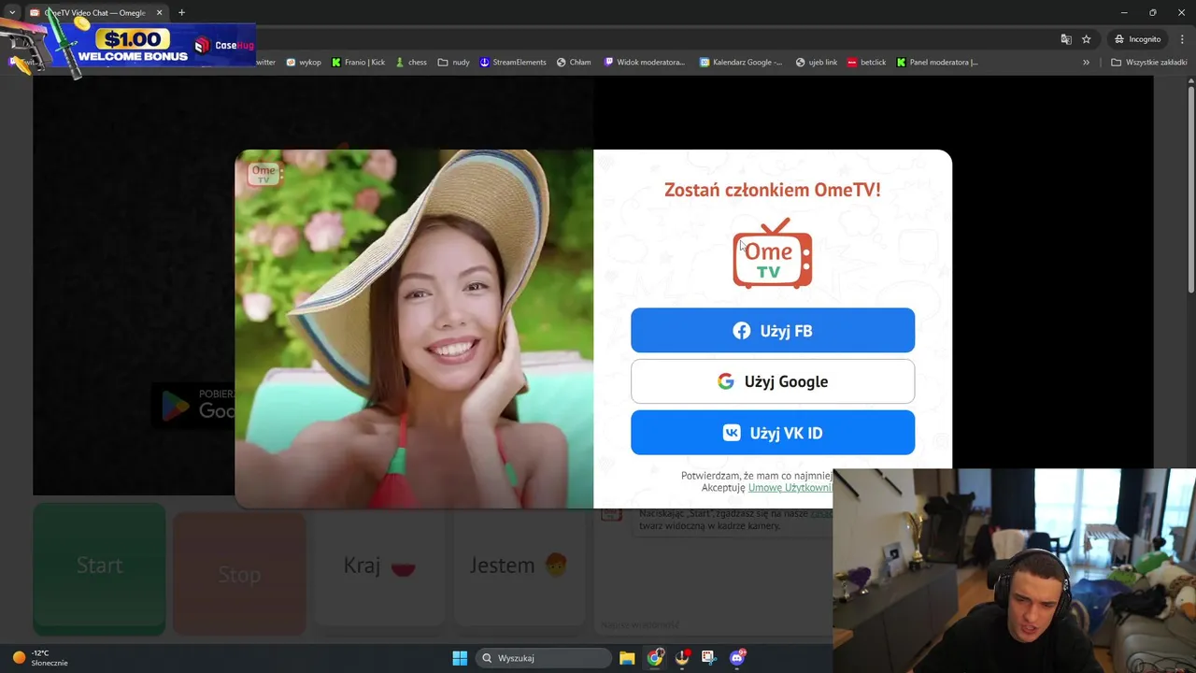
Task: Open the Franio | Kick bookmark
Action: click(358, 63)
